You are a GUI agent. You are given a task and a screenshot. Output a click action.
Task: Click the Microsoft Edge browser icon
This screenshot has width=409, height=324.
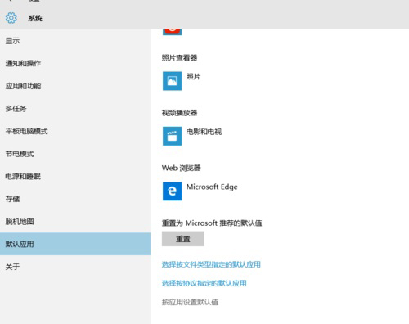click(x=172, y=191)
